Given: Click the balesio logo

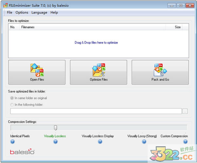Looking at the screenshot, I should point(22,152).
